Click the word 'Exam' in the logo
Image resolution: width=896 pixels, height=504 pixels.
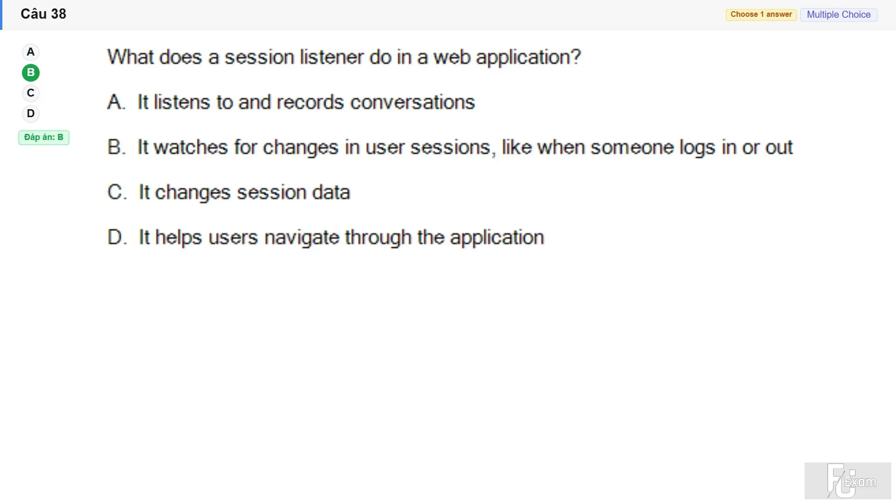coord(861,482)
